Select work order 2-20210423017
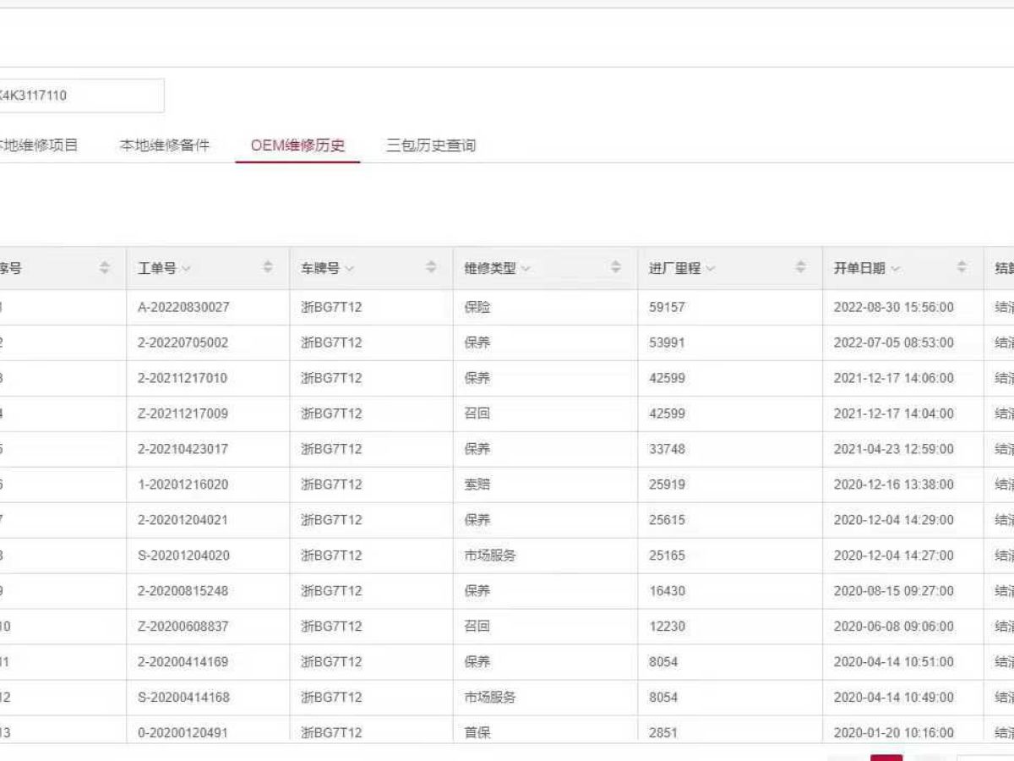The height and width of the screenshot is (761, 1014). click(183, 449)
